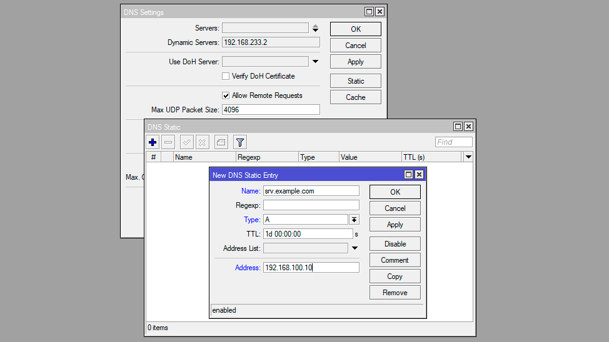Sort by the TTL (s) column header
The height and width of the screenshot is (342, 609).
click(x=430, y=157)
